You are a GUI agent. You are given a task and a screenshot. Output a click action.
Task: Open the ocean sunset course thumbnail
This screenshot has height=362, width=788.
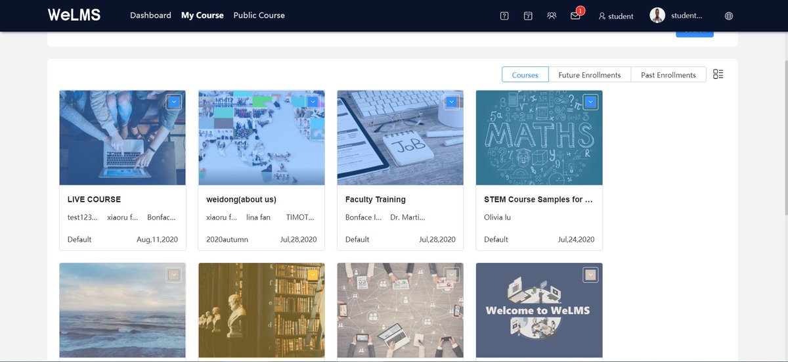pos(123,311)
